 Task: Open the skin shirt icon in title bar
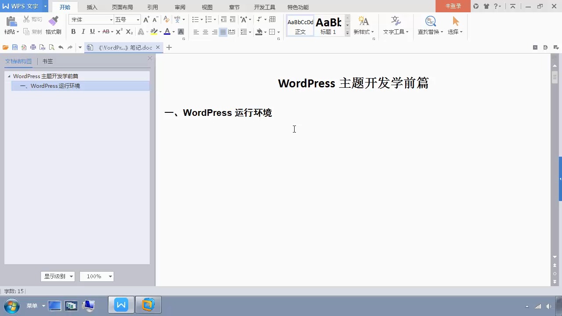(486, 6)
